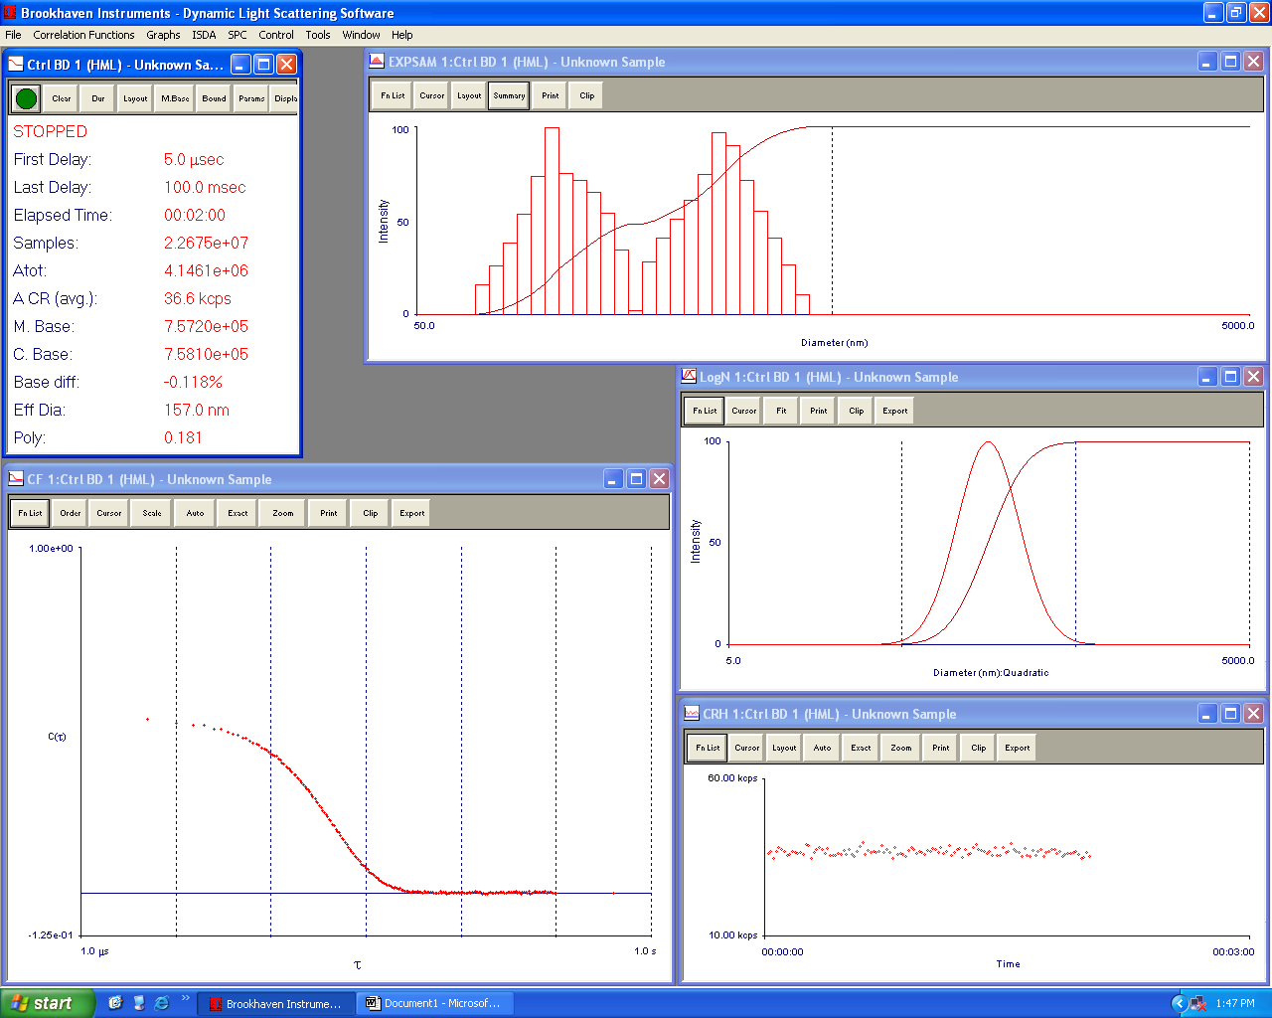This screenshot has width=1272, height=1018.
Task: Click the CRH window title icon
Action: pyautogui.click(x=692, y=714)
